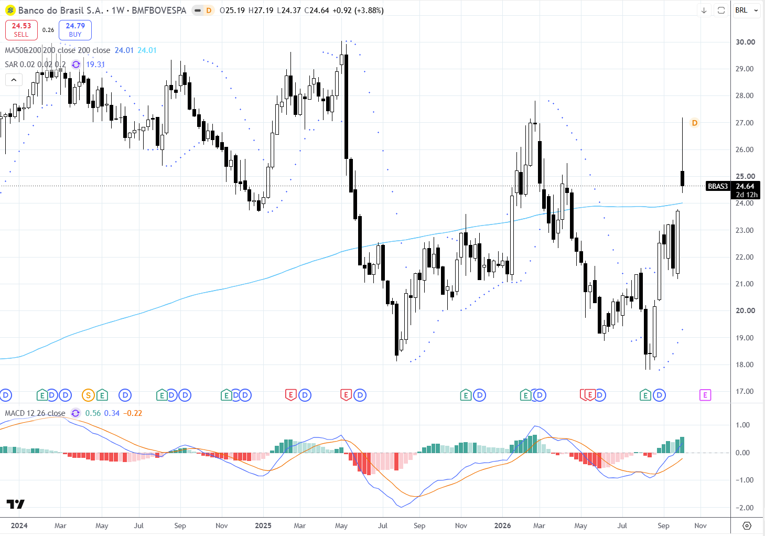Click the MACD histogram value -0.22

click(x=133, y=413)
